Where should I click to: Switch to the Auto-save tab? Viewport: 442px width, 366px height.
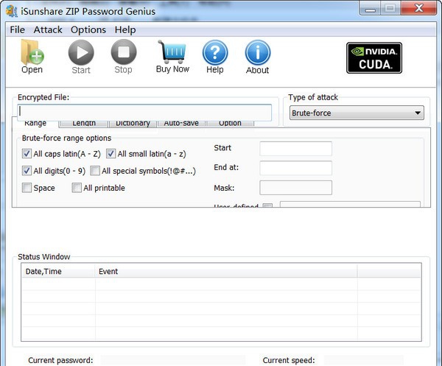tap(181, 124)
